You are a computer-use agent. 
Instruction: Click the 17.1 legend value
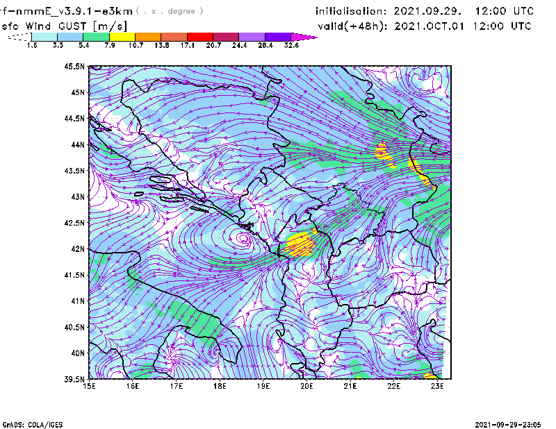pyautogui.click(x=188, y=45)
